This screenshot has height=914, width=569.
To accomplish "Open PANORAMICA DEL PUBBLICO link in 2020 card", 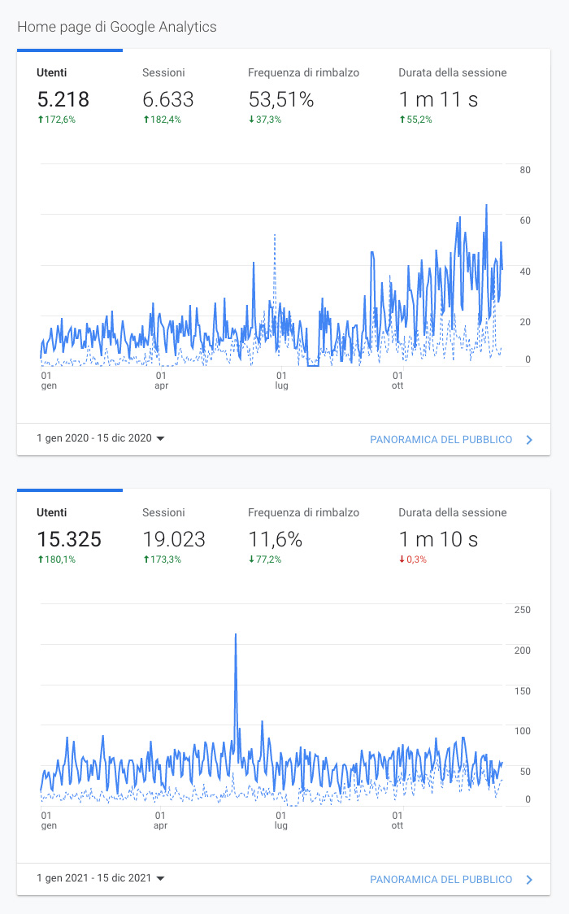I will 441,439.
